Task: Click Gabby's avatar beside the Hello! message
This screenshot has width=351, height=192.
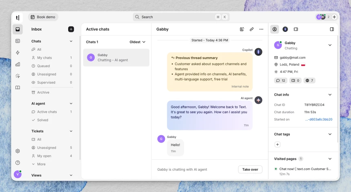Action: [161, 139]
